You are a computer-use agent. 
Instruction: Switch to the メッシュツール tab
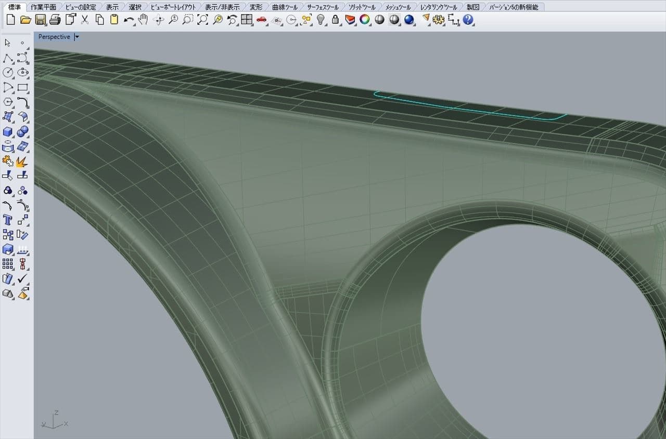[398, 7]
